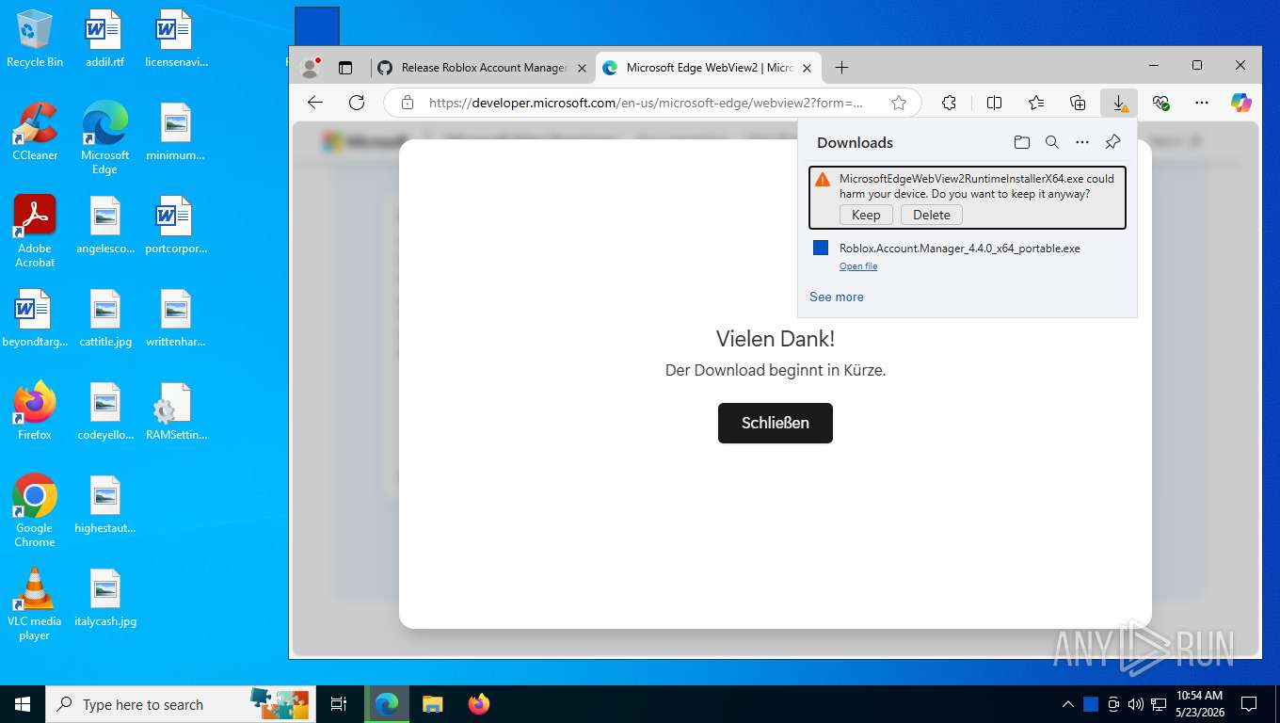Reload the page with the refresh icon
Screen dimensions: 1280x723
coord(357,103)
